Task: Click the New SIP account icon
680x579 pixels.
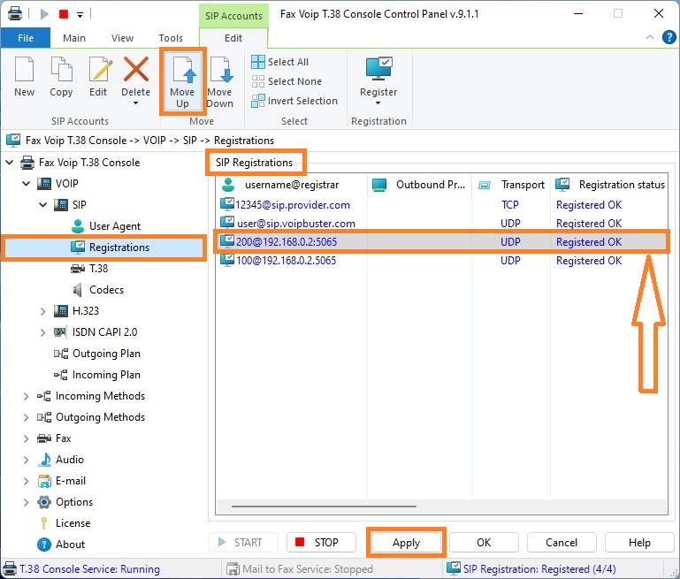Action: (24, 69)
